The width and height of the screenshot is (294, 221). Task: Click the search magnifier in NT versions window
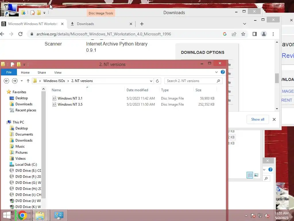(218, 81)
